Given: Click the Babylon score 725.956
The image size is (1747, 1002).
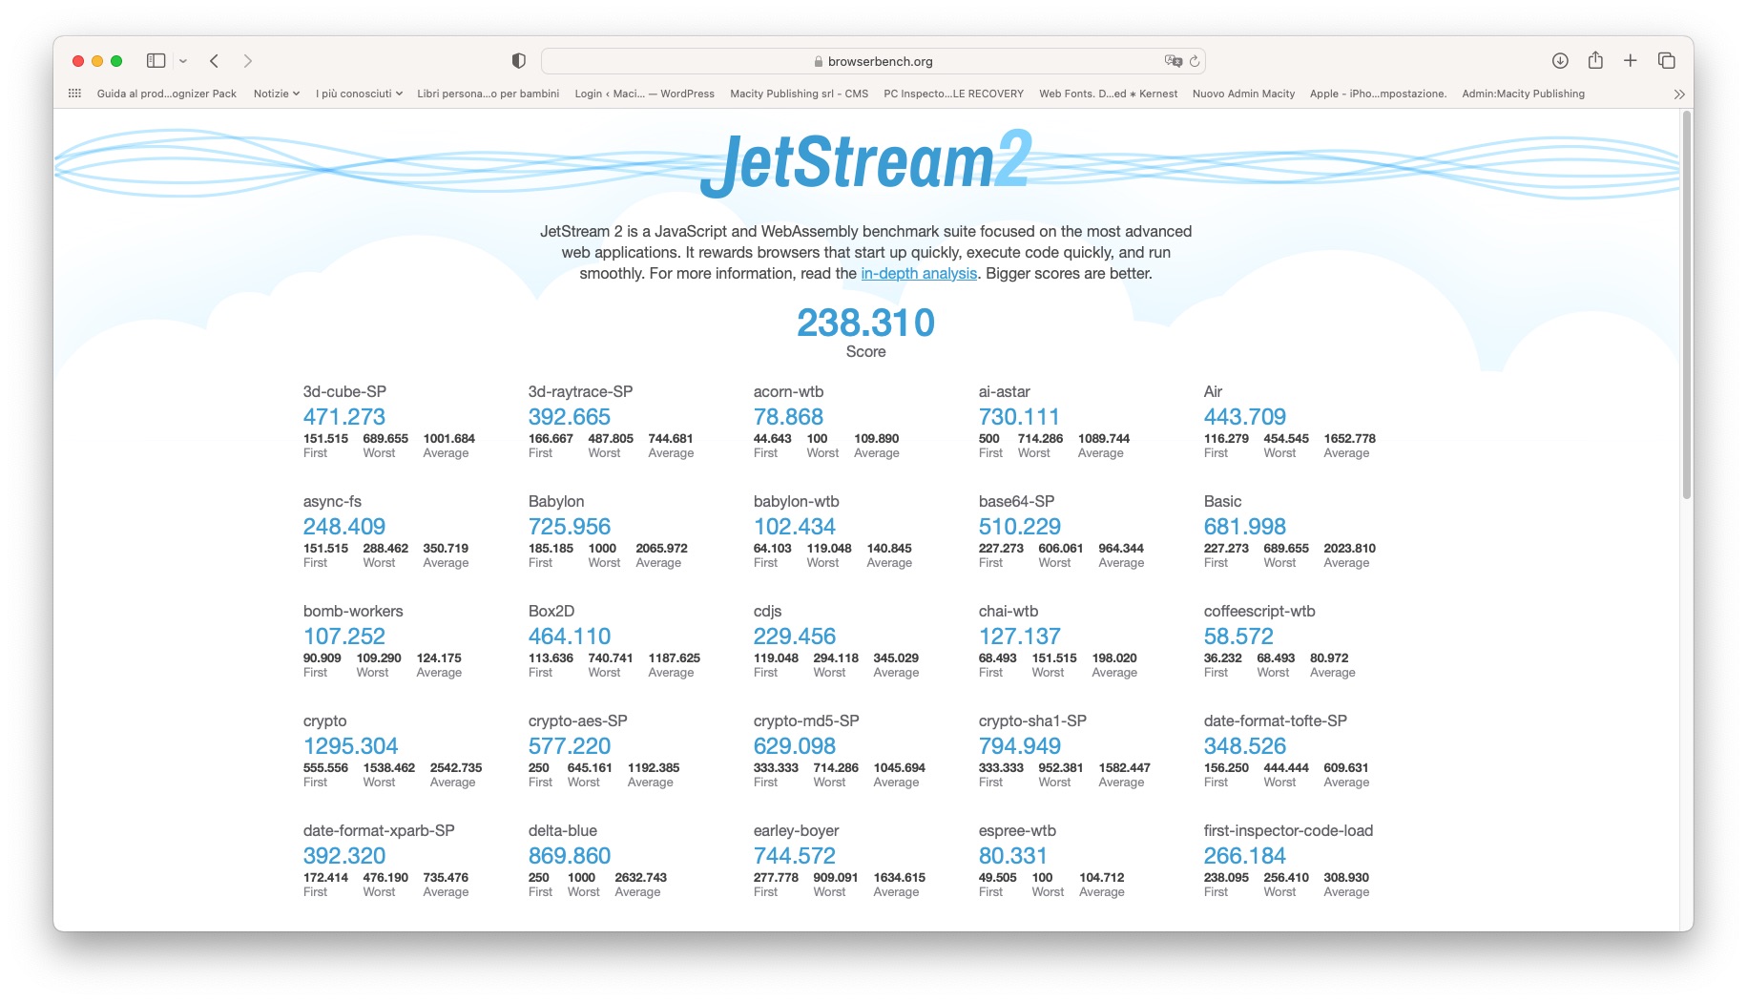Looking at the screenshot, I should (570, 527).
